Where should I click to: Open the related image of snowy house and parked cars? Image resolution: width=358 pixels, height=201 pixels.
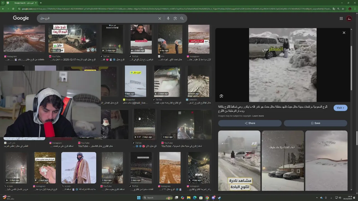pos(283,161)
